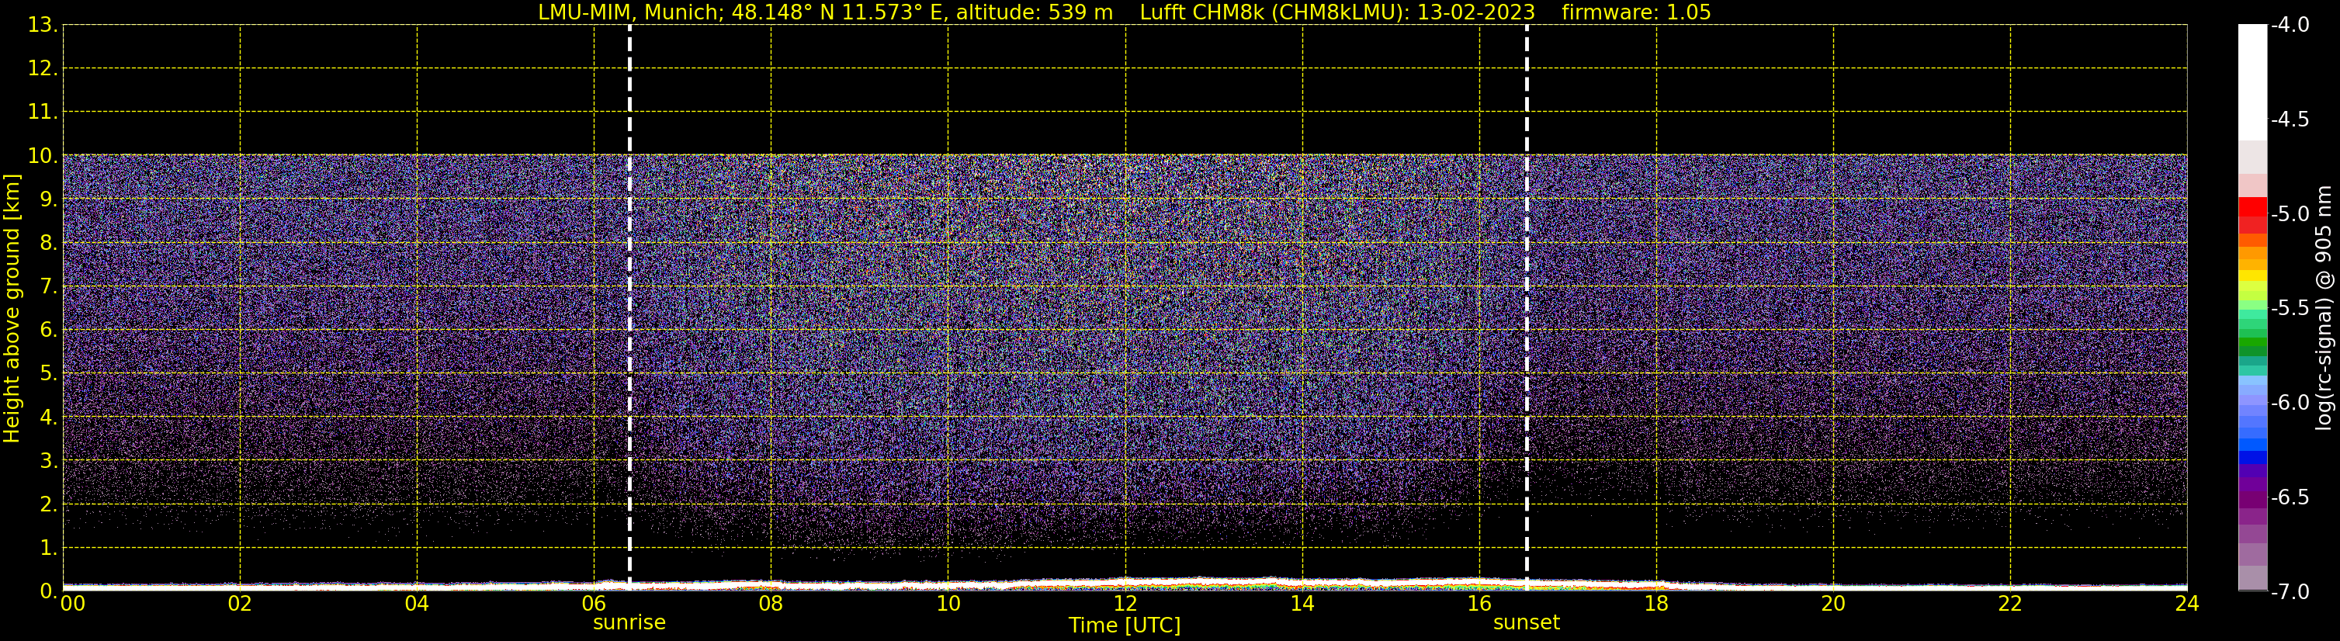Viewport: 2340px width, 641px height.
Task: Click the height axis tick '11.'
Action: pyautogui.click(x=42, y=113)
